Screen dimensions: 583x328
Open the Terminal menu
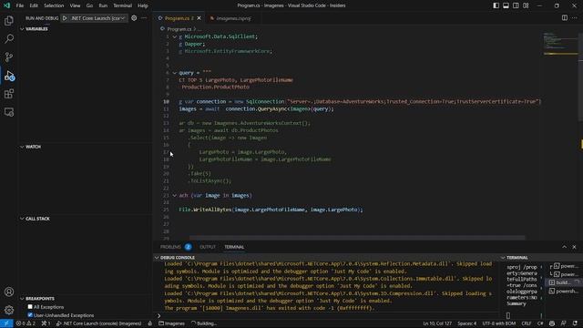tap(122, 5)
